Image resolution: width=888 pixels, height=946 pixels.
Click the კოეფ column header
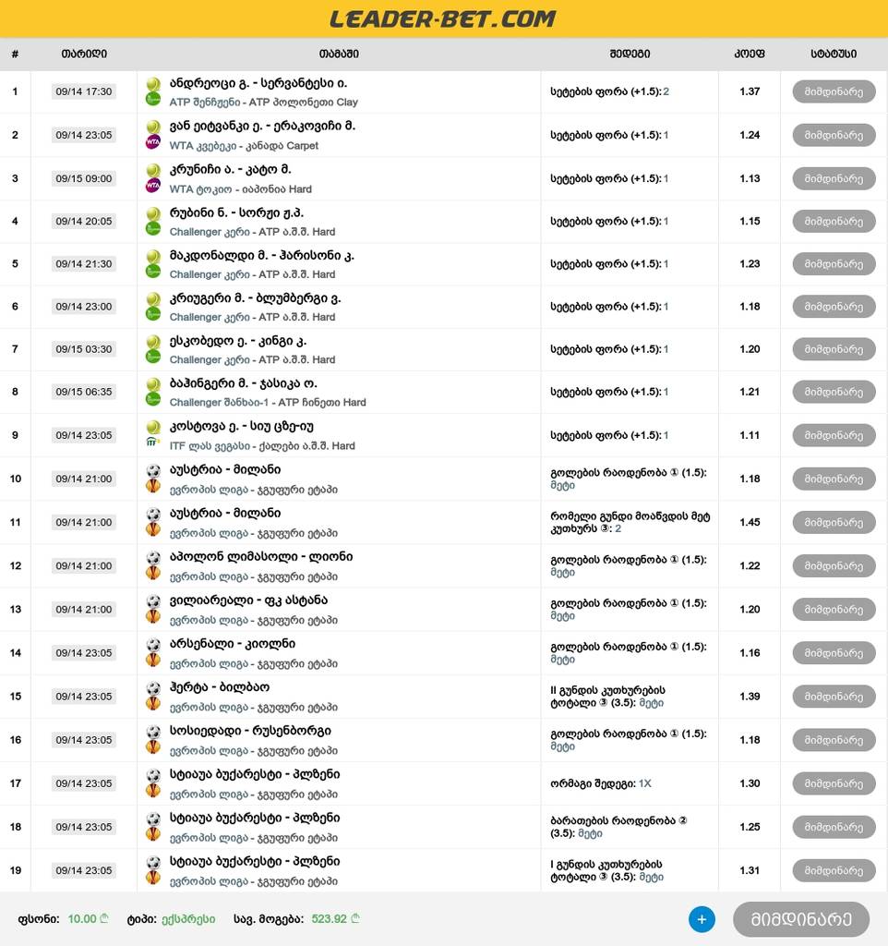click(x=750, y=54)
